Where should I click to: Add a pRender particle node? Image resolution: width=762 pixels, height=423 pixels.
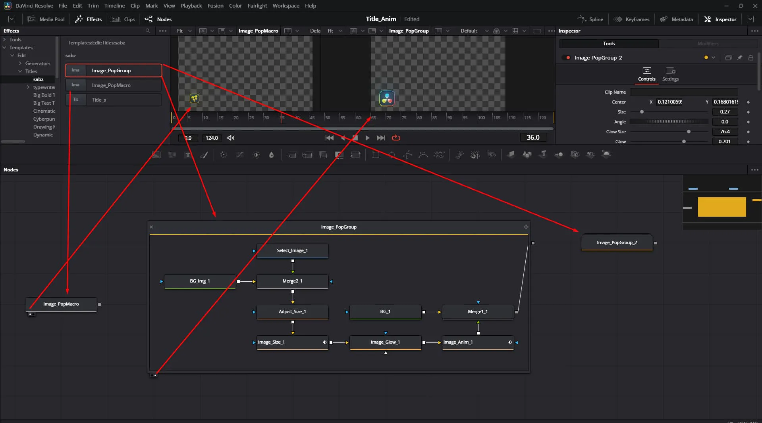(x=491, y=155)
